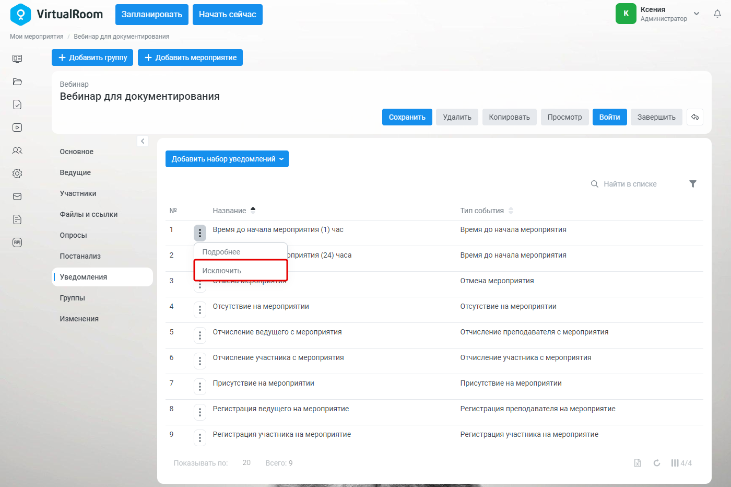Open the users icon in the sidebar
Viewport: 731px width, 487px height.
point(17,150)
